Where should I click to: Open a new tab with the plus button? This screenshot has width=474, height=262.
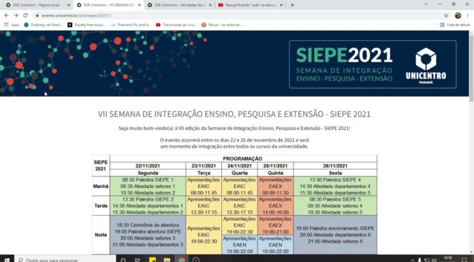[x=292, y=5]
